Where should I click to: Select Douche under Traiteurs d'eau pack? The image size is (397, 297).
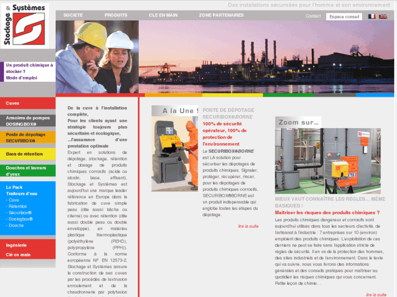tap(15, 225)
